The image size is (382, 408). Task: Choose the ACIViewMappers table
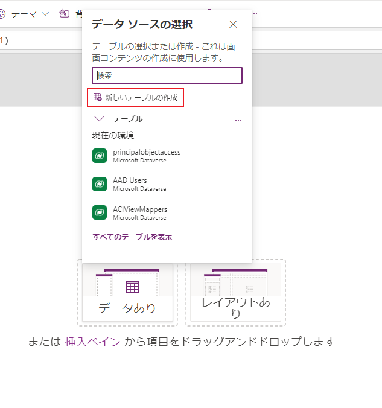(167, 213)
